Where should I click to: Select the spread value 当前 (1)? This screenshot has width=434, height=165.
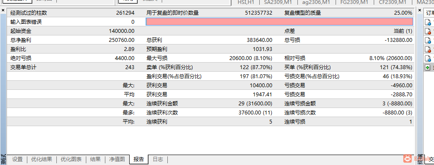point(403,31)
